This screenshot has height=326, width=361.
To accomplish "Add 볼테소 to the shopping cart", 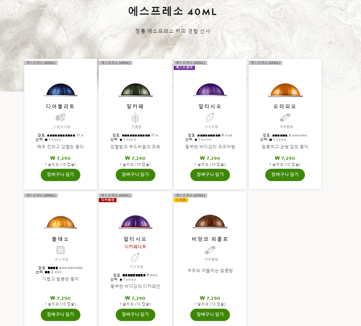I will (60, 314).
